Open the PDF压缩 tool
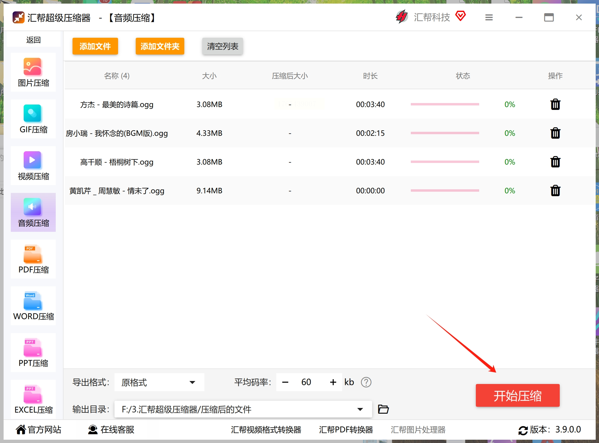Image resolution: width=599 pixels, height=443 pixels. pos(33,259)
